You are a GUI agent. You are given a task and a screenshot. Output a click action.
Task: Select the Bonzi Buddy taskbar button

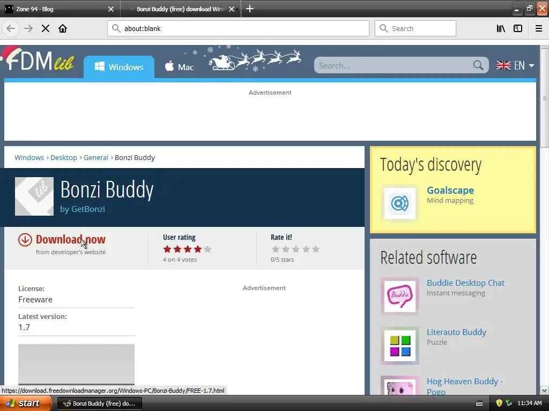(x=99, y=404)
